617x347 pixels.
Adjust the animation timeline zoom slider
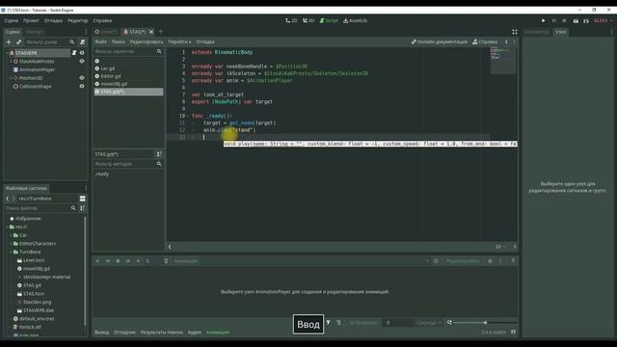tap(486, 323)
